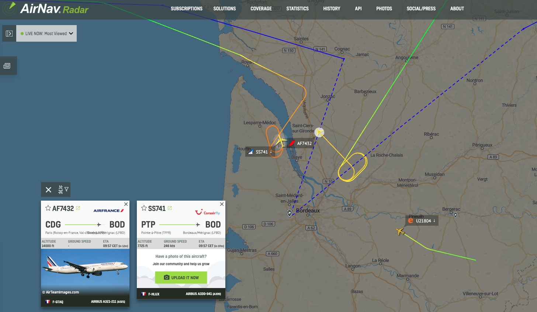Click the Bordeaux city label on map
This screenshot has height=312, width=537.
[x=308, y=211]
